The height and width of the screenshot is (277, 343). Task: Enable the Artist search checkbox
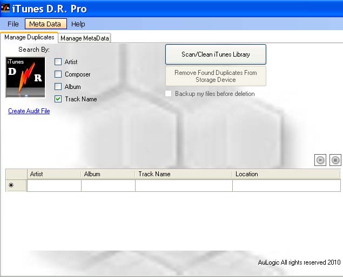58,62
